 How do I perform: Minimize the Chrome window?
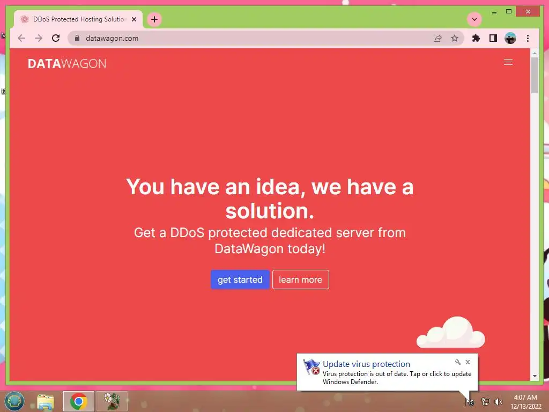point(494,12)
